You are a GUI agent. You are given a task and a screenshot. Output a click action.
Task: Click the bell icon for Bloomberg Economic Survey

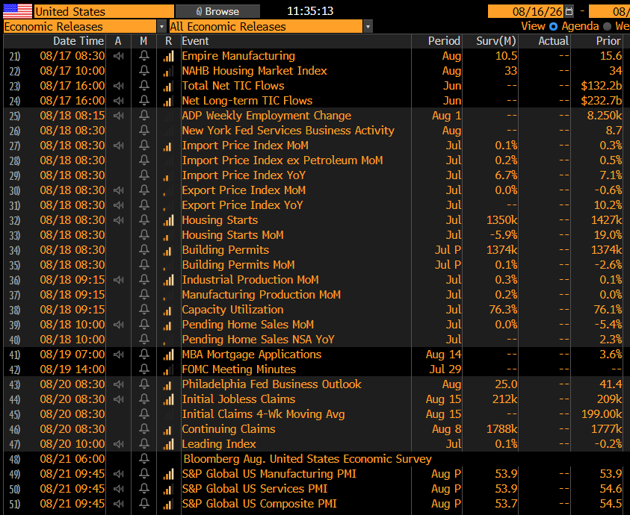143,458
